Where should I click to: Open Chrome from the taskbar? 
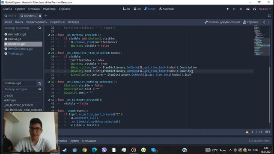84,150
